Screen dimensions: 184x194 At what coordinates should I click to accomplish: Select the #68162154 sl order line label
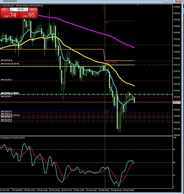(x=6, y=80)
